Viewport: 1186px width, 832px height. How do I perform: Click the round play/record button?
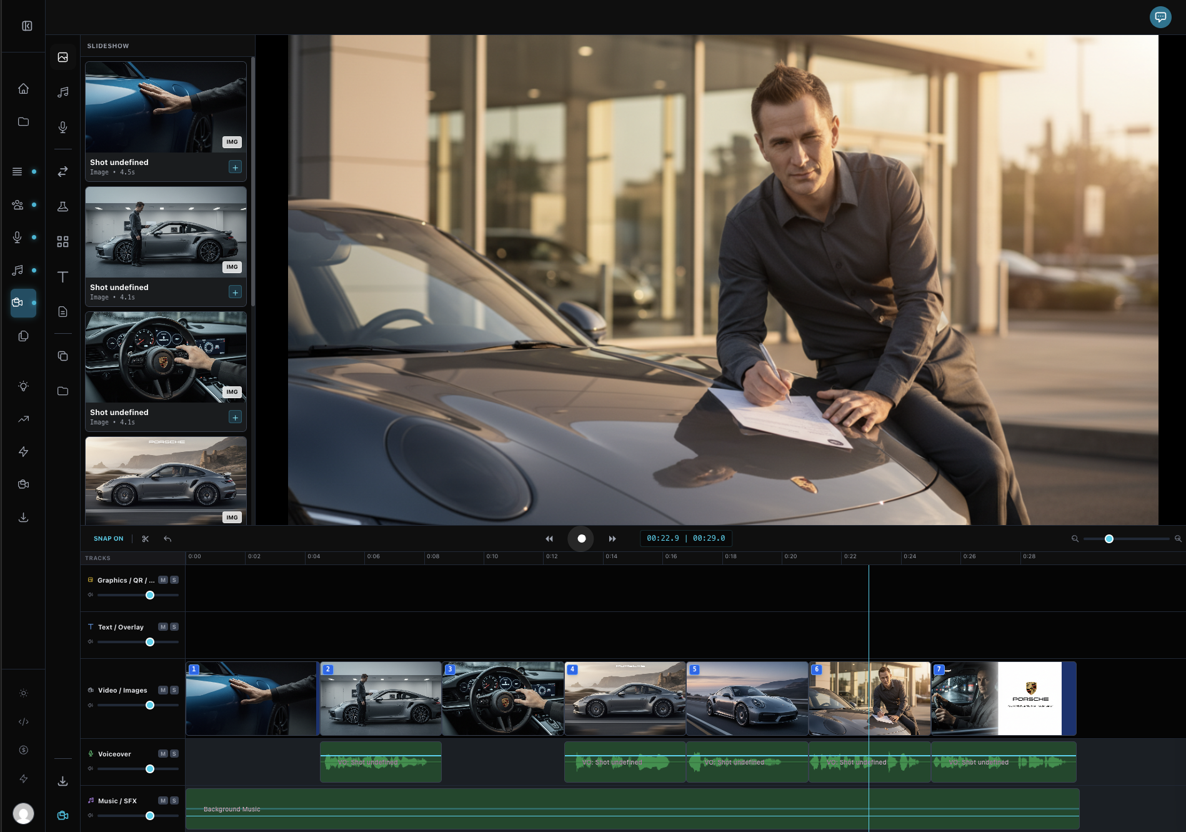click(x=581, y=539)
